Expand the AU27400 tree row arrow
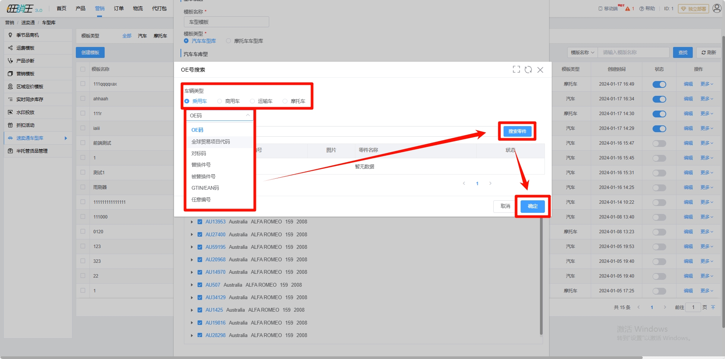725x359 pixels. [x=192, y=235]
